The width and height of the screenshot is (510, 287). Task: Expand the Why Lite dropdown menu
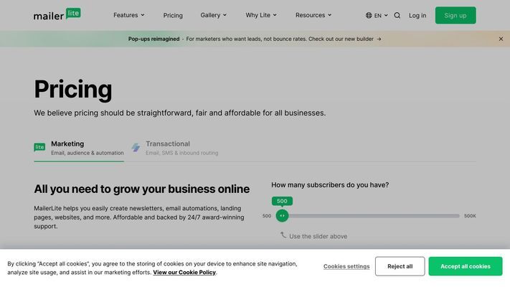(261, 15)
